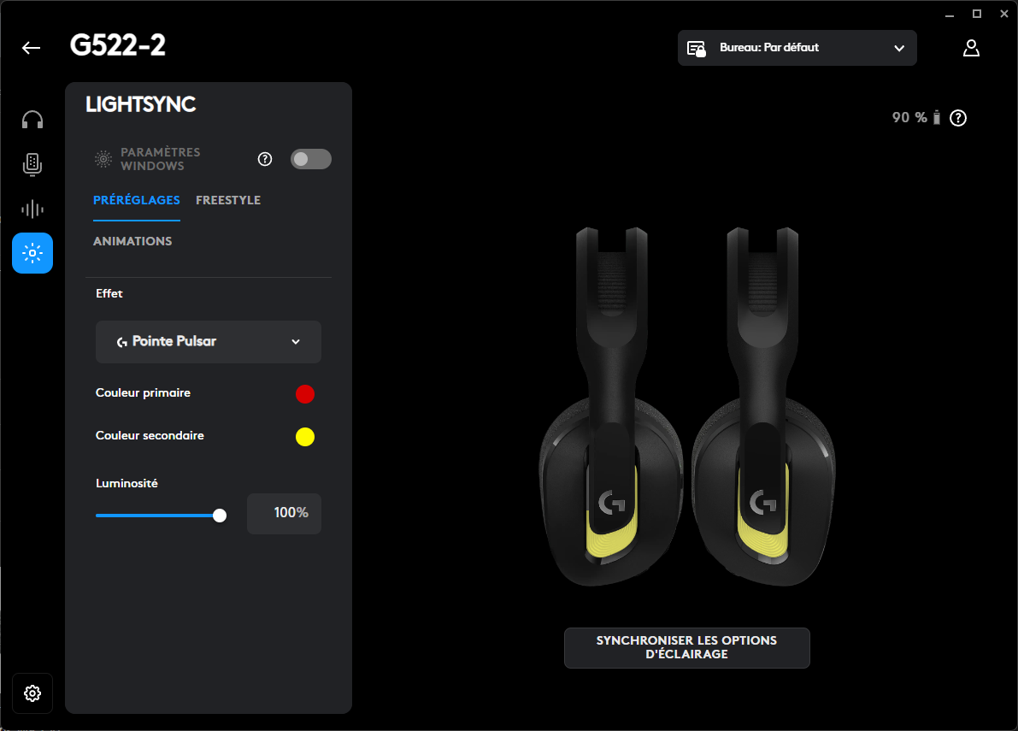Click the G522-2 device title
The image size is (1018, 731).
(x=117, y=45)
